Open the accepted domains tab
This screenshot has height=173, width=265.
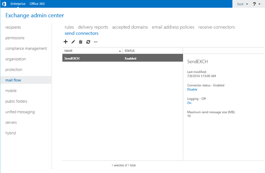pos(130,27)
